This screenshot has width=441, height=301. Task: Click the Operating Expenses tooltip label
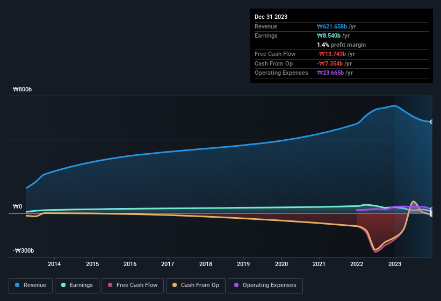pos(281,73)
